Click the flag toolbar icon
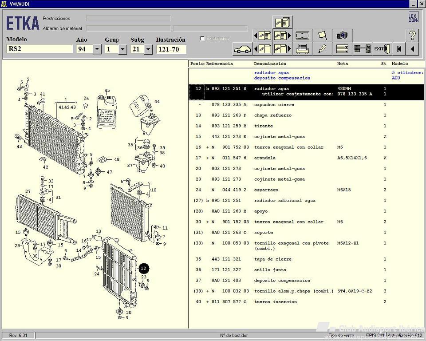 click(322, 36)
